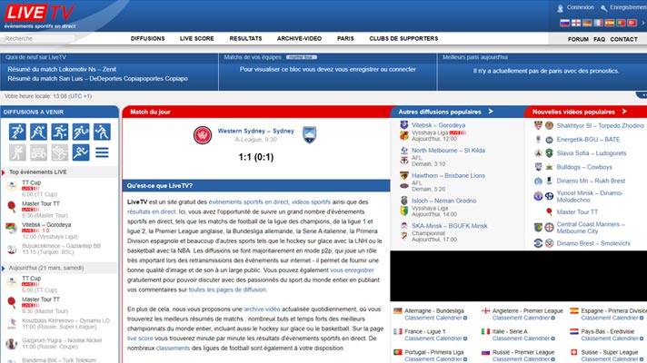Watch Energetik-BGU – BATE video
Screen dimensions: 647x363
point(588,140)
